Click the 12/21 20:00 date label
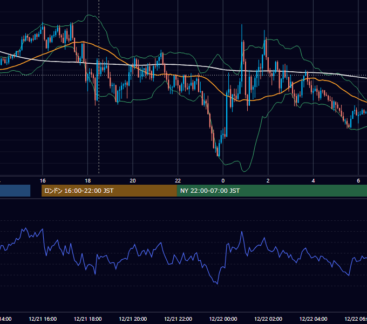367x324 pixels. (x=133, y=319)
